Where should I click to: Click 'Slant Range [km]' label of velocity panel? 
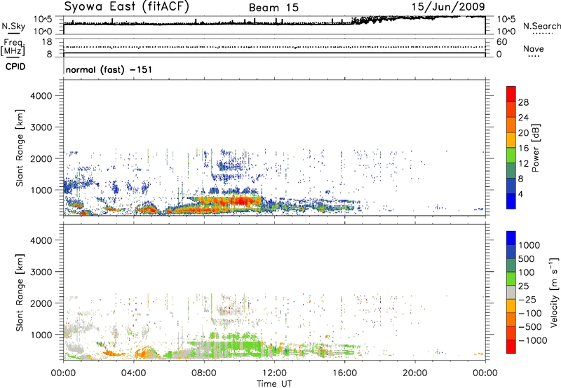(x=20, y=292)
